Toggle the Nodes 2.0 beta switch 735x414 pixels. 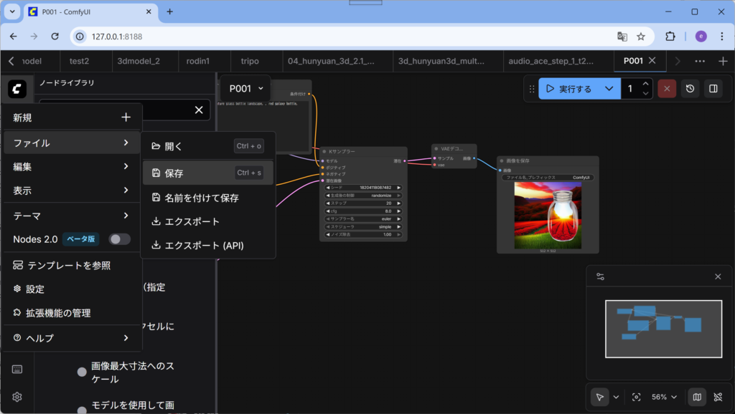pyautogui.click(x=119, y=239)
